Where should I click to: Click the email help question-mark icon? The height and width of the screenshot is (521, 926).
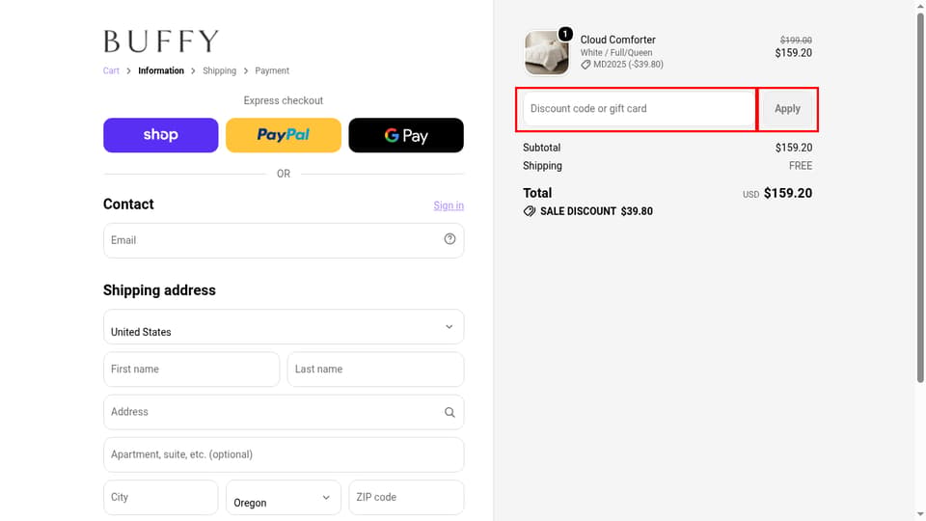[449, 238]
